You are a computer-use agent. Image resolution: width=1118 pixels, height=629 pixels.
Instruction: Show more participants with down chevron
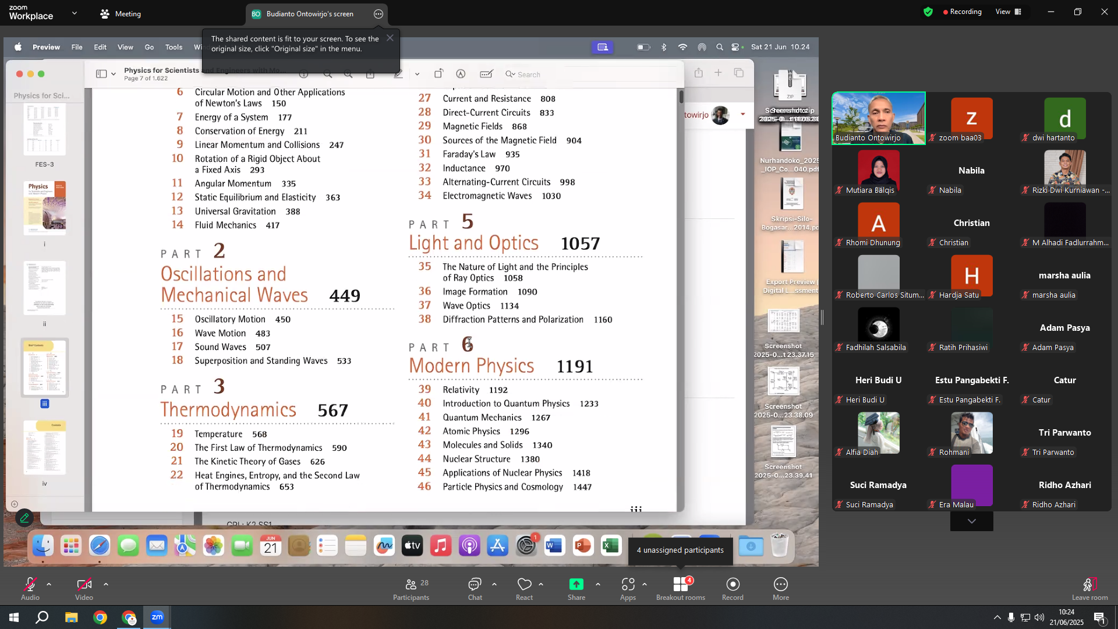[971, 521]
